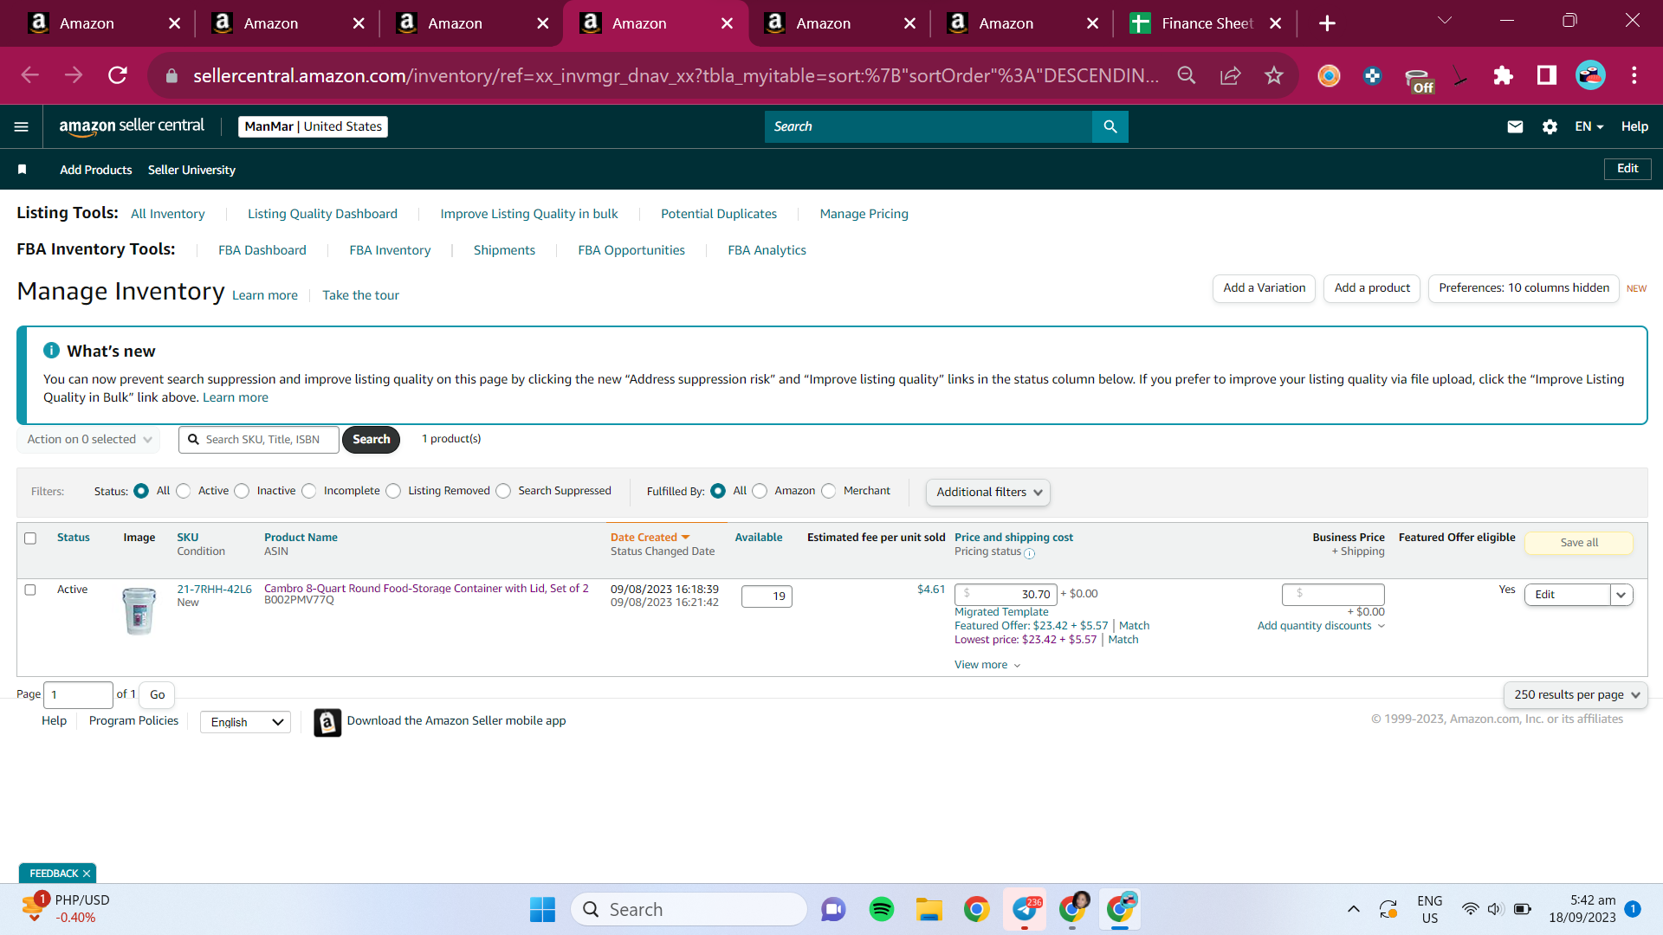1663x935 pixels.
Task: Launch Spotify from the taskbar
Action: pos(882,909)
